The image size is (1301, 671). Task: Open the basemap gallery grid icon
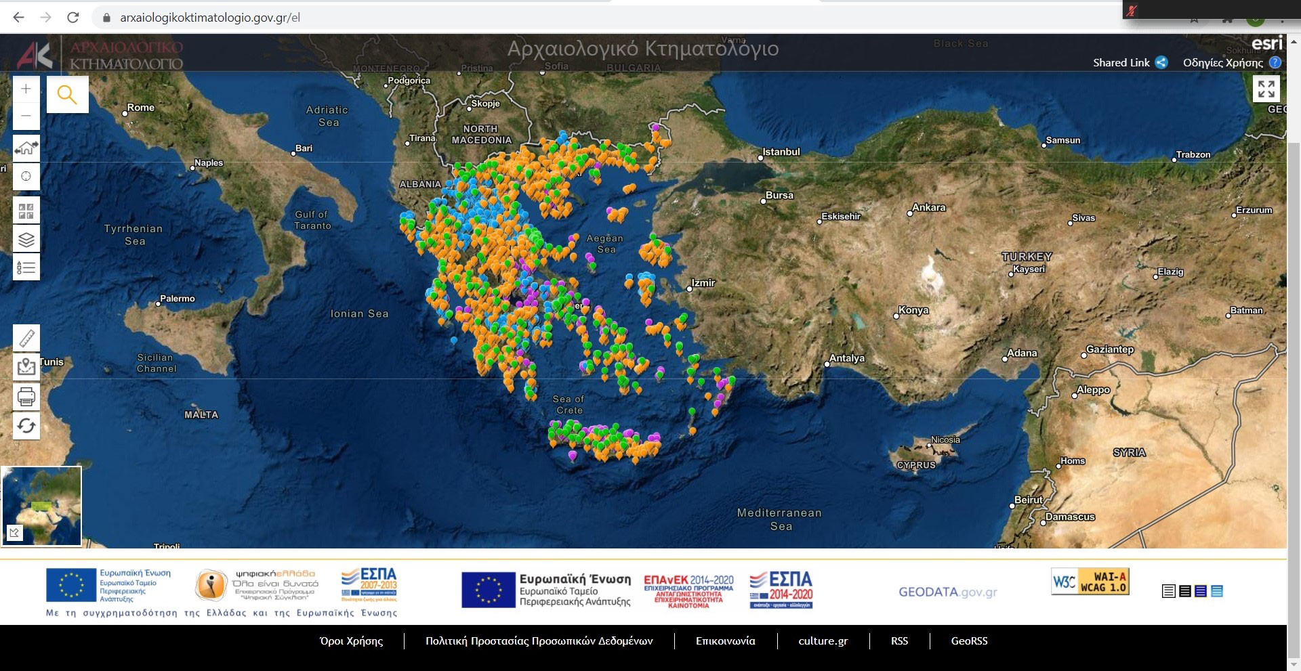coord(26,211)
